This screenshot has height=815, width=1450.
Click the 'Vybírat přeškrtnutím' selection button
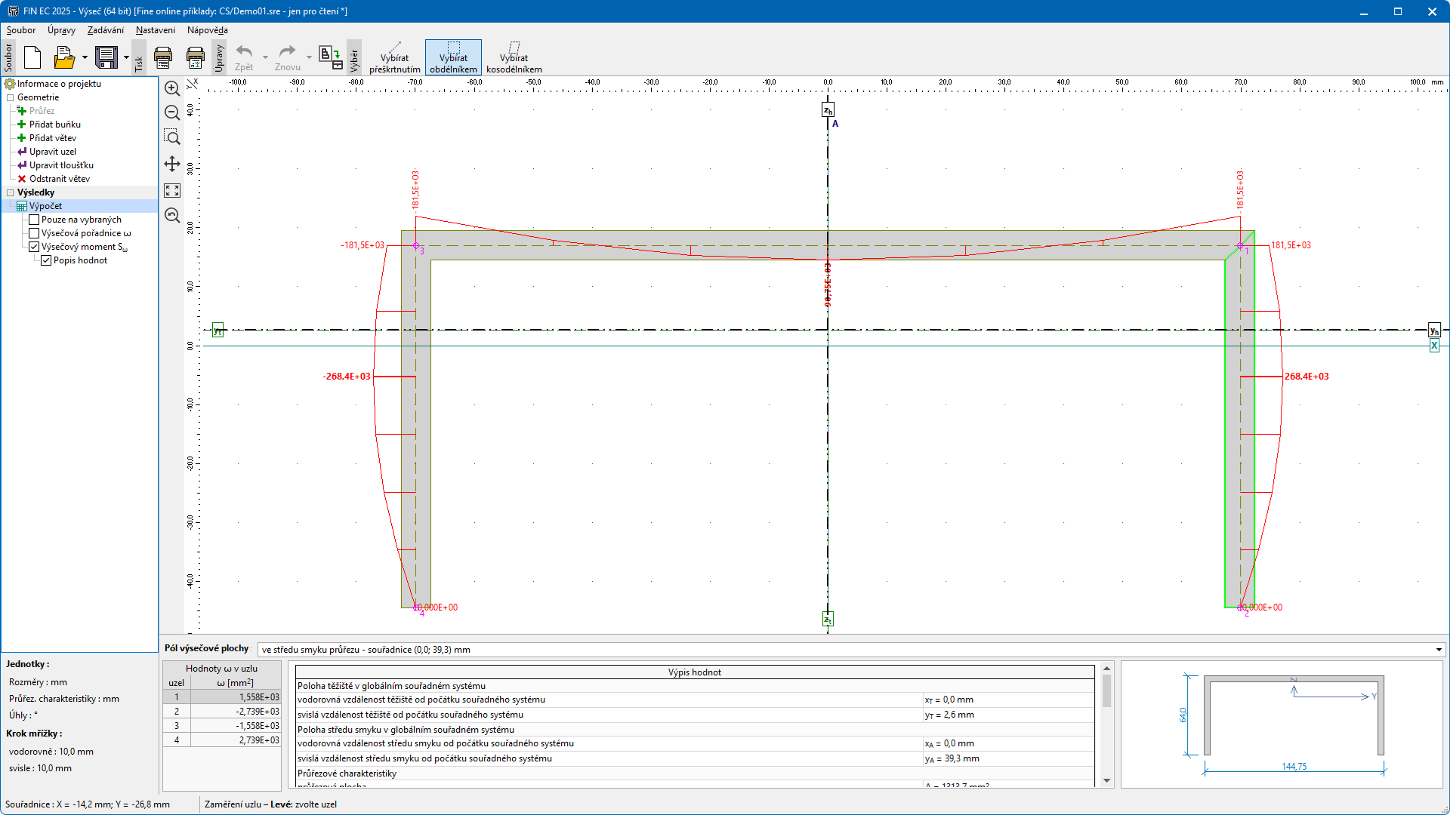coord(394,57)
